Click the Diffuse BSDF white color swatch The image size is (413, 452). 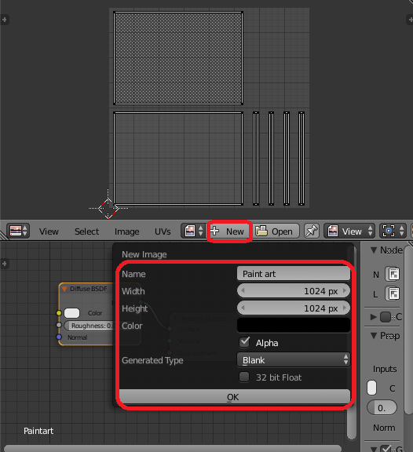[x=71, y=313]
